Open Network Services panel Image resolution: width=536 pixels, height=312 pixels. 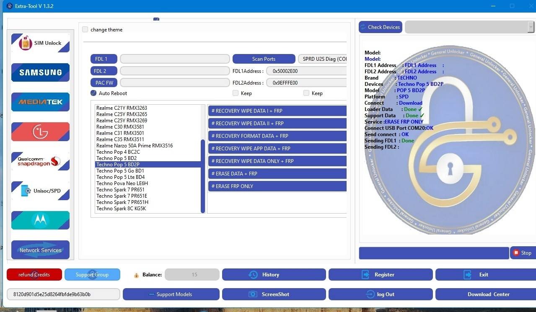click(40, 250)
